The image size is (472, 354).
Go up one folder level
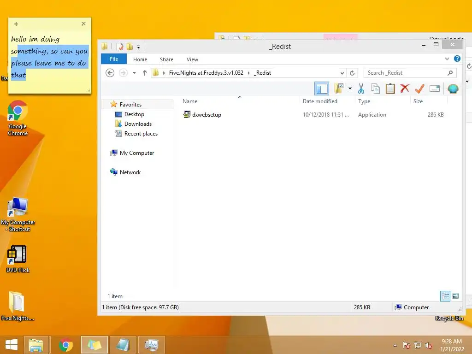click(144, 73)
